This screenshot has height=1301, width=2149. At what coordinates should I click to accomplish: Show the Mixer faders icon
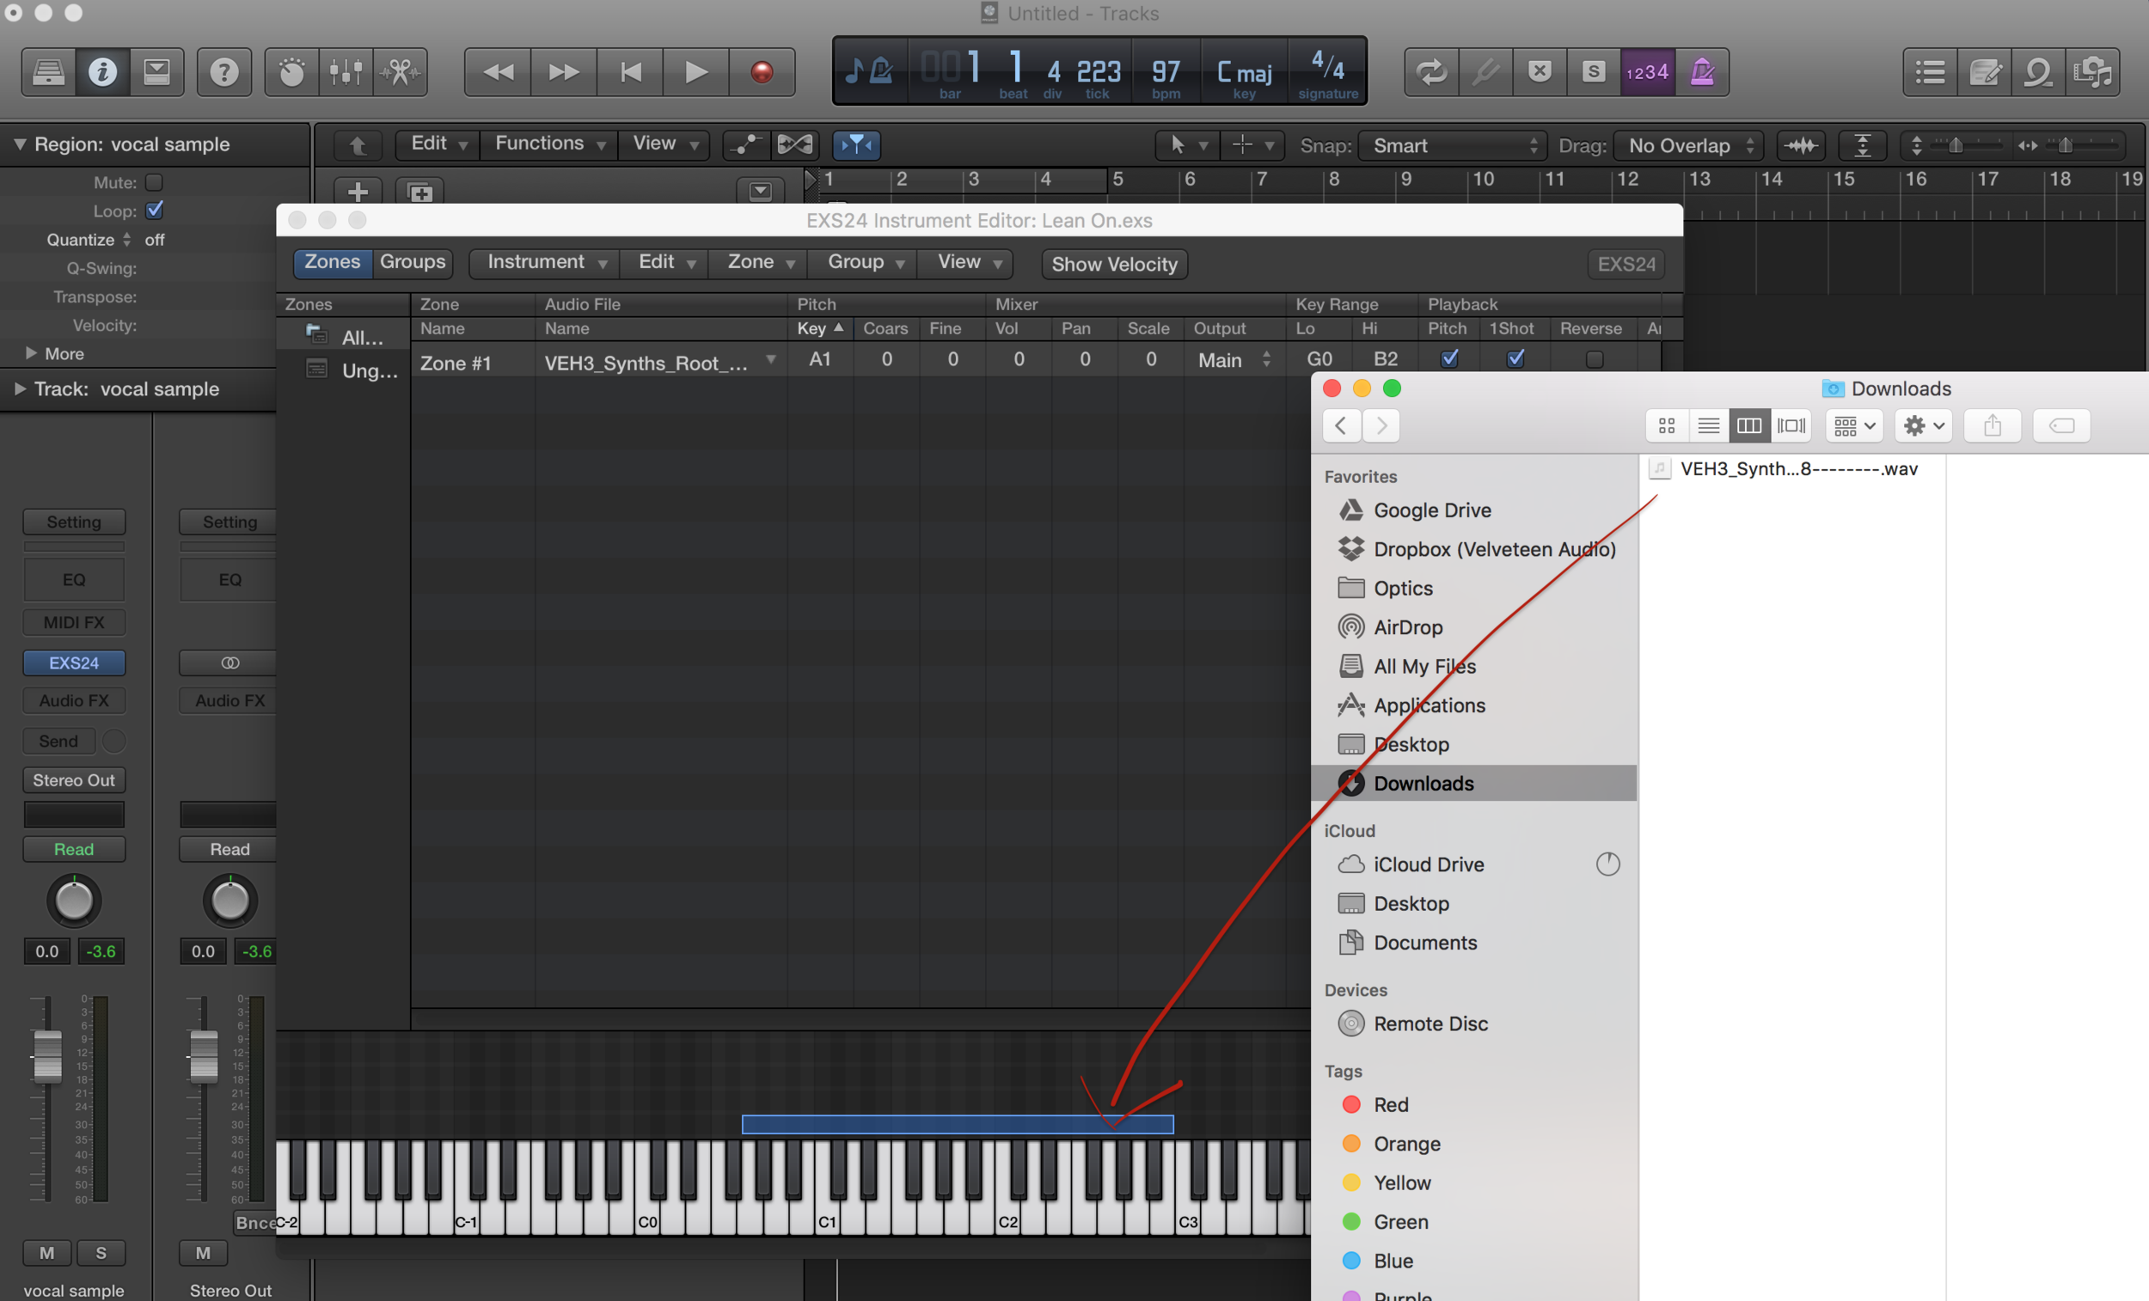click(x=346, y=71)
